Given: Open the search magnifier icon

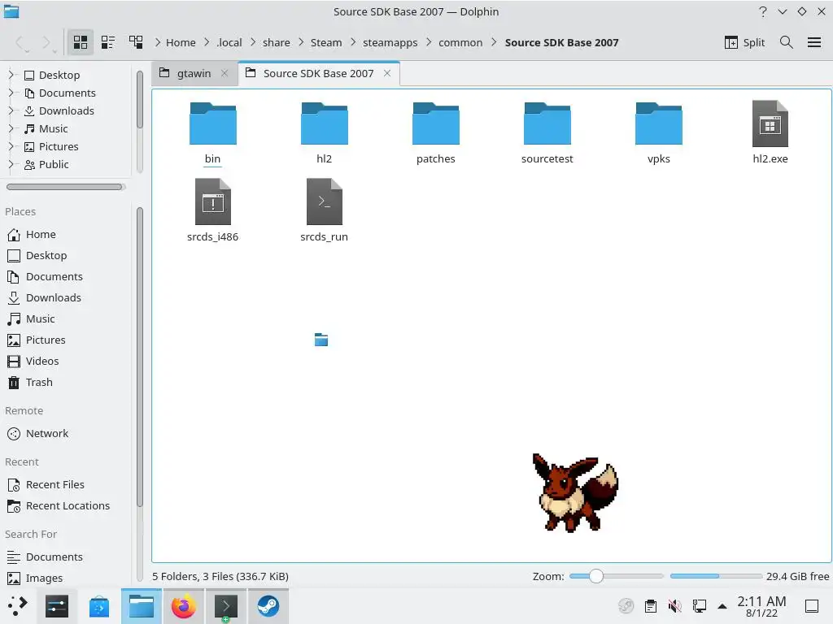Looking at the screenshot, I should 787,42.
